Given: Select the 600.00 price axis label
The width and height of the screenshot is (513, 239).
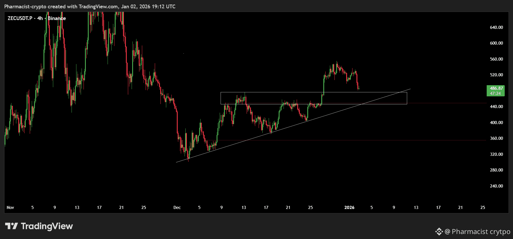Looking at the screenshot, I should click(x=496, y=43).
